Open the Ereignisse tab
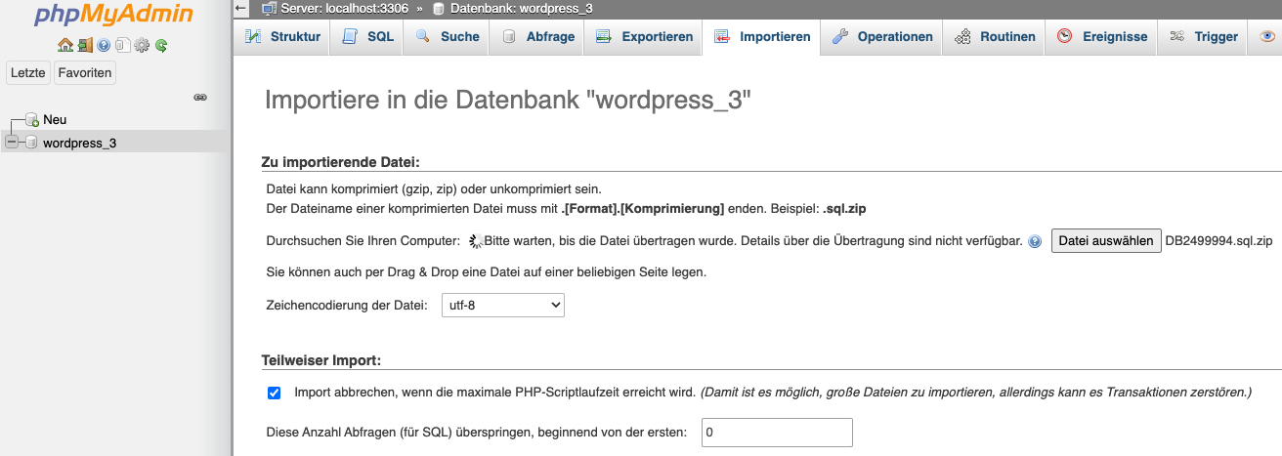1282x456 pixels. coord(1101,37)
